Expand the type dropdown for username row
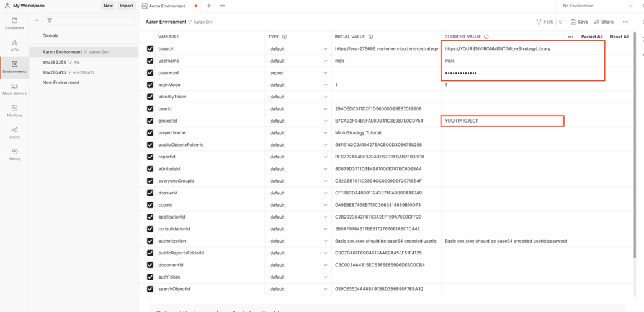 [x=325, y=61]
